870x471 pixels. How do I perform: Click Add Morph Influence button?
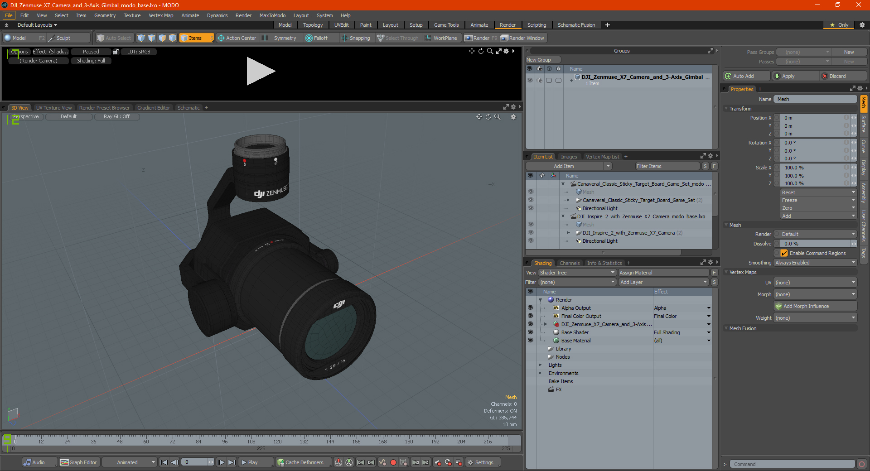pyautogui.click(x=815, y=306)
